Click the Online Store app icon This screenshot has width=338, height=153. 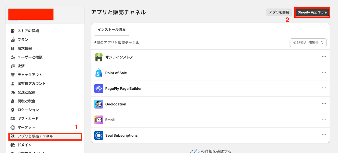tap(99, 57)
